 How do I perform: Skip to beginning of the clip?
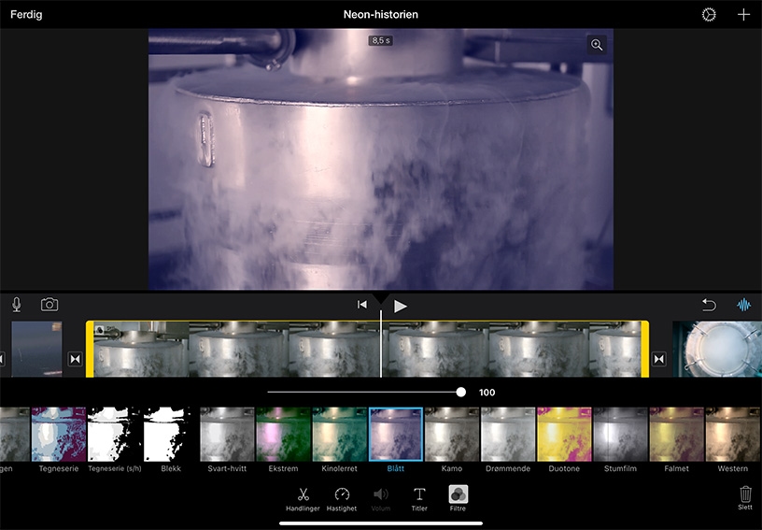(x=362, y=305)
